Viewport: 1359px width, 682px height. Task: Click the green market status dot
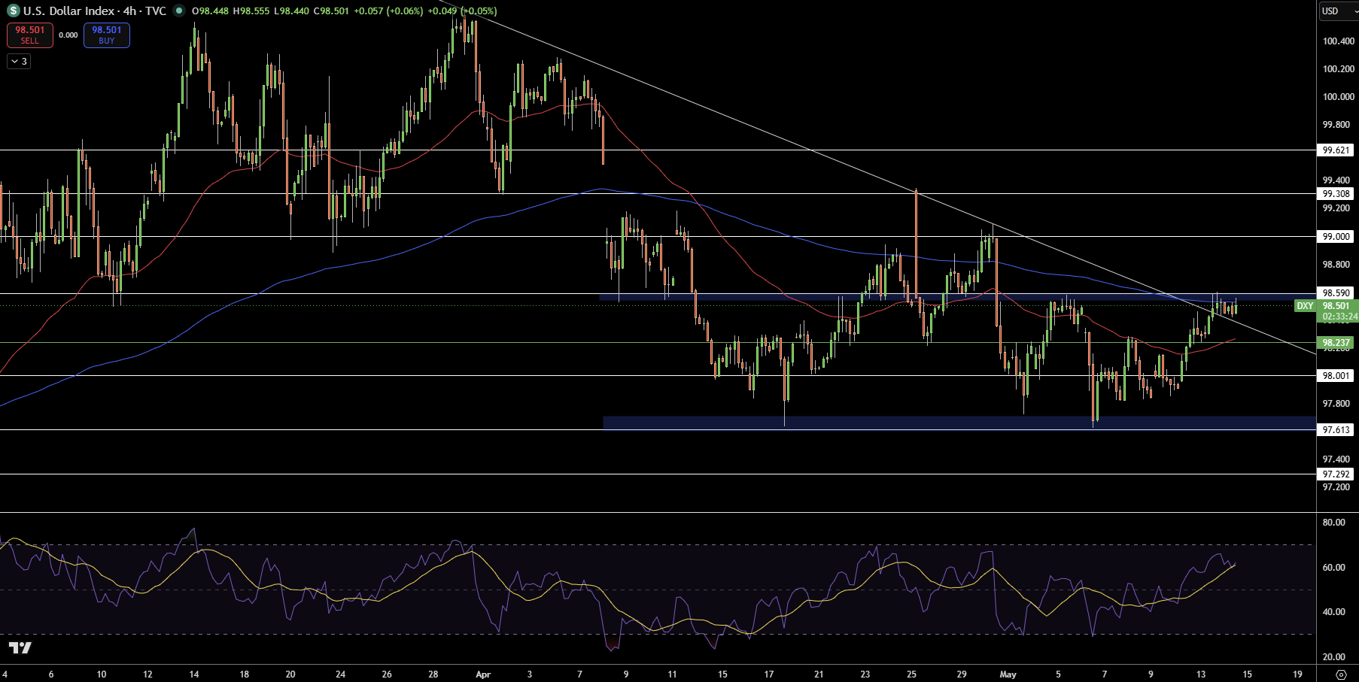click(179, 11)
